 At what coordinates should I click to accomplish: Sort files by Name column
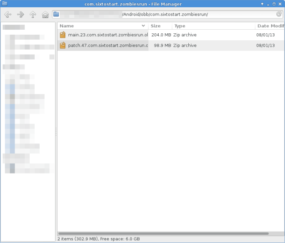103,26
